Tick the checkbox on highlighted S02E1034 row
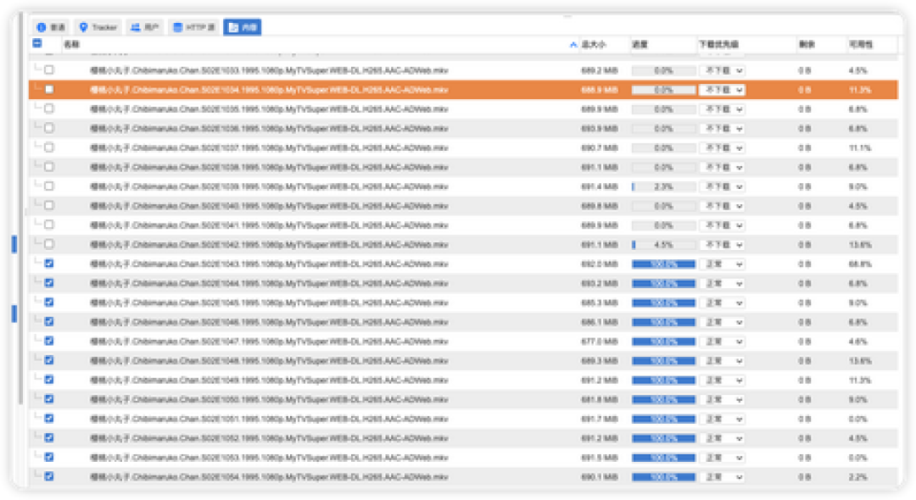Screen dimensions: 916x500 pyautogui.click(x=49, y=89)
